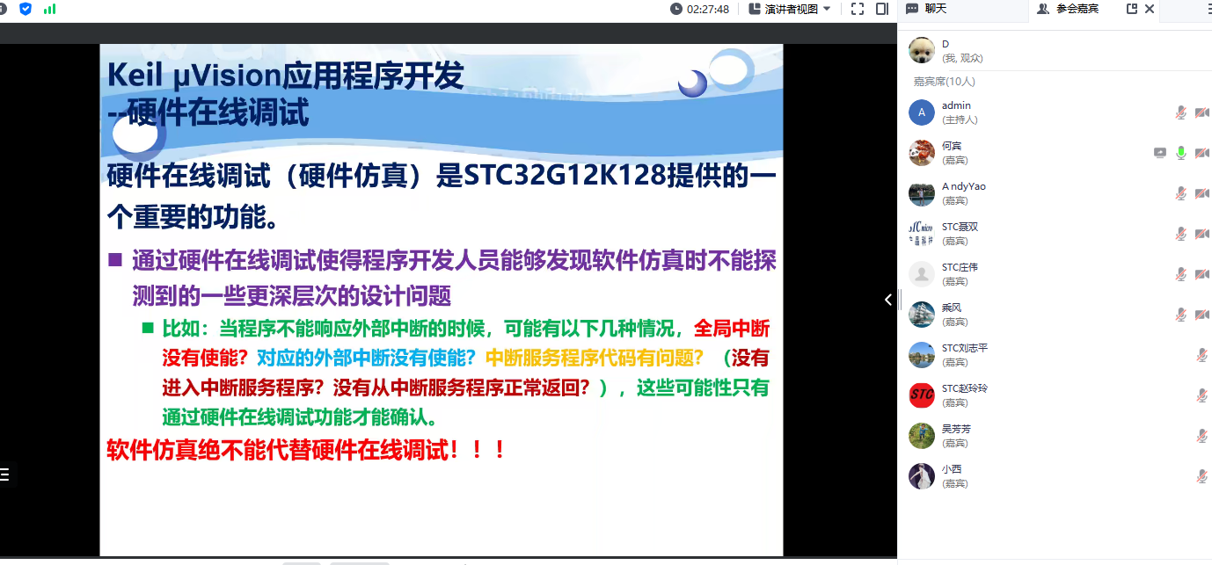Click the default gray avatar of STC庄伟
The height and width of the screenshot is (565, 1212).
[921, 274]
